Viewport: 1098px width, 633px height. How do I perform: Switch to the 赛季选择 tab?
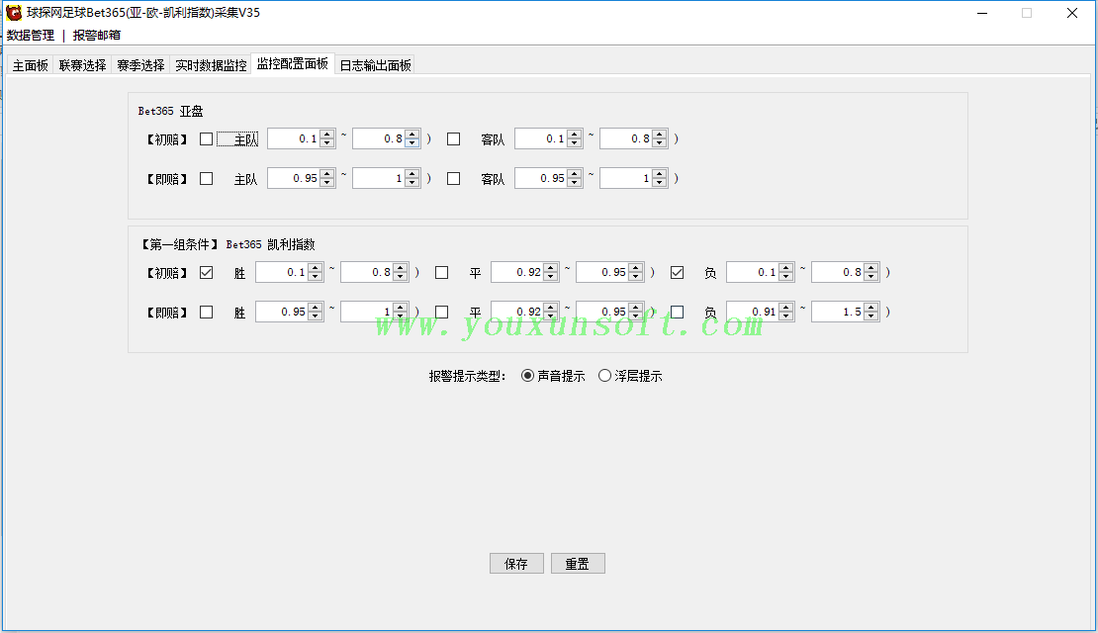[x=140, y=65]
